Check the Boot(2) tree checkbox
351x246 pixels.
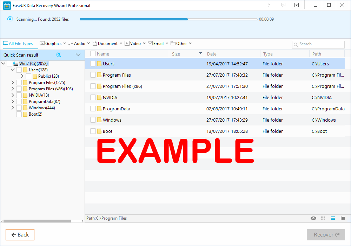pyautogui.click(x=19, y=114)
